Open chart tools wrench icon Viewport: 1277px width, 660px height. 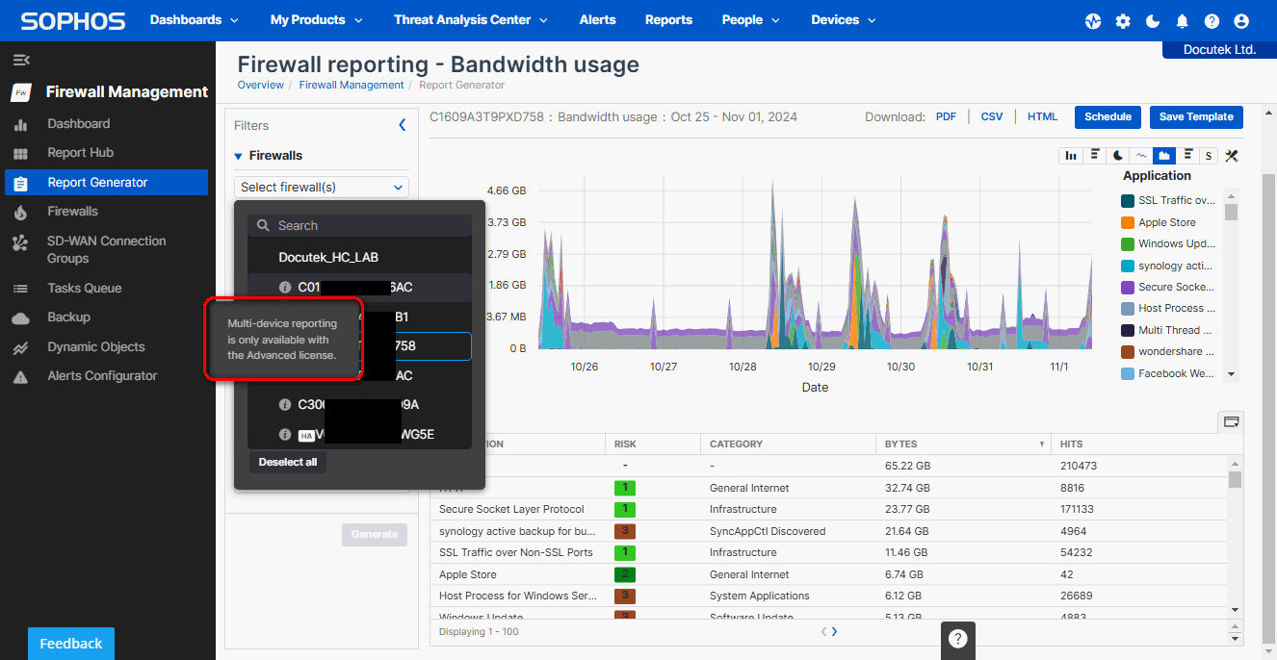1231,156
